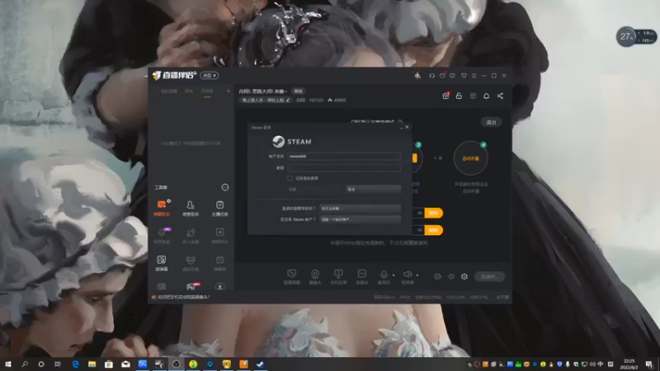This screenshot has height=371, width=660.
Task: Add a multimedia source (多媒体)
Action: (x=361, y=277)
